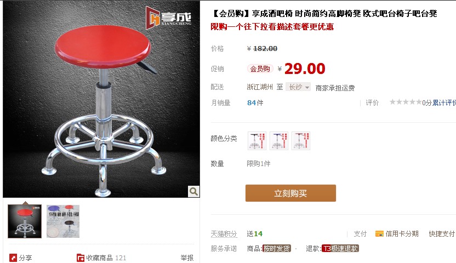Select the multi-color stools thumbnail image

pos(63,221)
